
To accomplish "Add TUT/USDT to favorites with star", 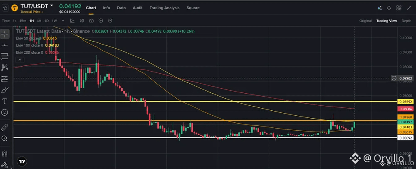I will (x=5, y=8).
